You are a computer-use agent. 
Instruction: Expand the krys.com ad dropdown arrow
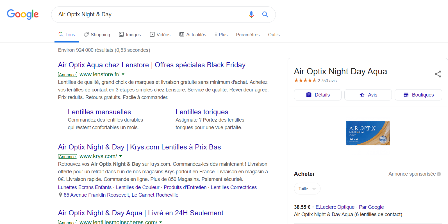120,156
